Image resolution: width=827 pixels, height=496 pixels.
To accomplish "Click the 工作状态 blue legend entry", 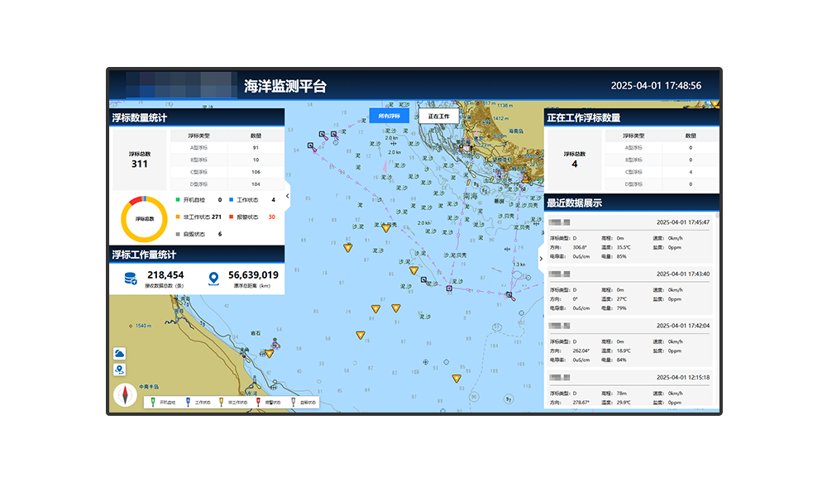I will pyautogui.click(x=252, y=200).
